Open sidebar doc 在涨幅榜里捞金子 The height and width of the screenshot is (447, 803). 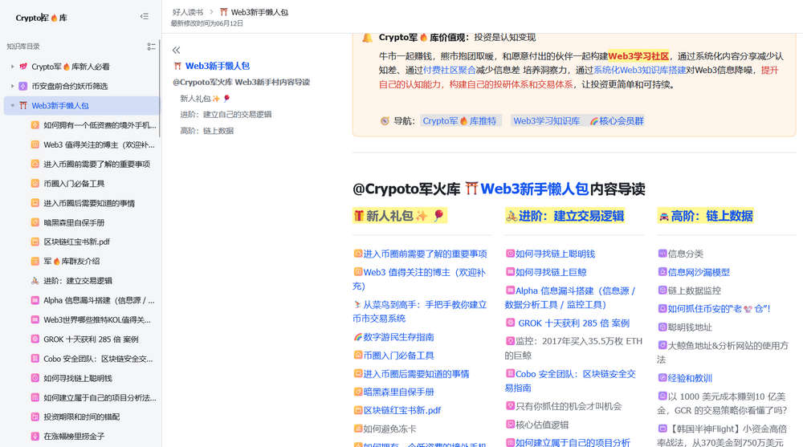coord(74,437)
